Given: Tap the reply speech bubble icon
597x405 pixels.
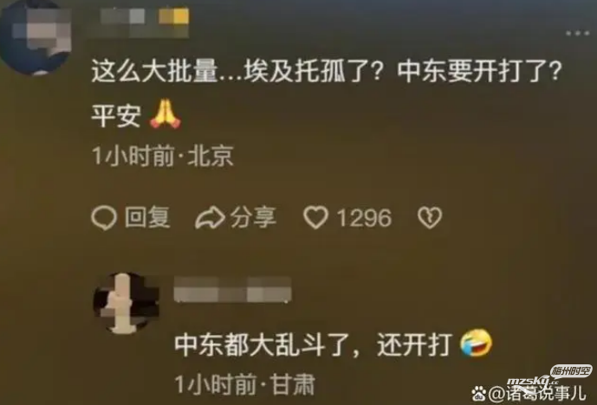Looking at the screenshot, I should [103, 218].
